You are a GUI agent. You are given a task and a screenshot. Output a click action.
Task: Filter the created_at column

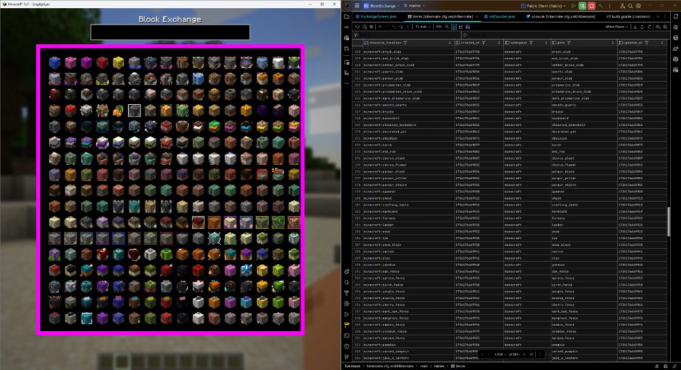tap(484, 43)
